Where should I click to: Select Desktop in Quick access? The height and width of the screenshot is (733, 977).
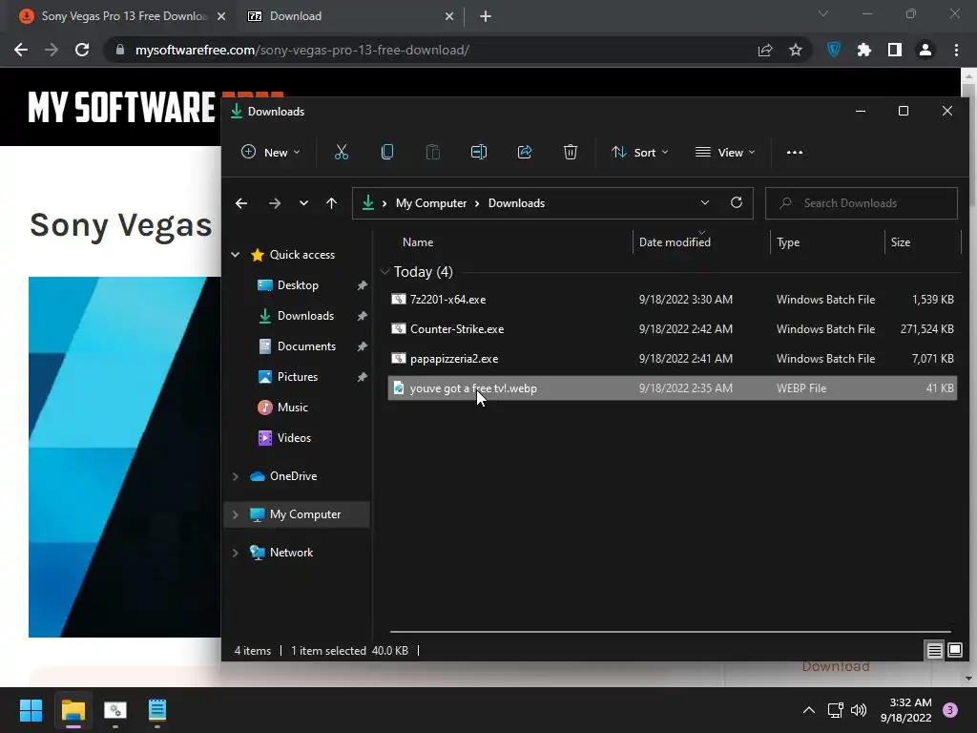[x=298, y=285]
